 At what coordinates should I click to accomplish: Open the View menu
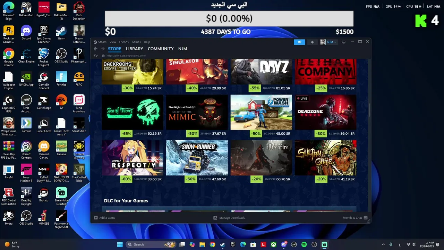[113, 42]
